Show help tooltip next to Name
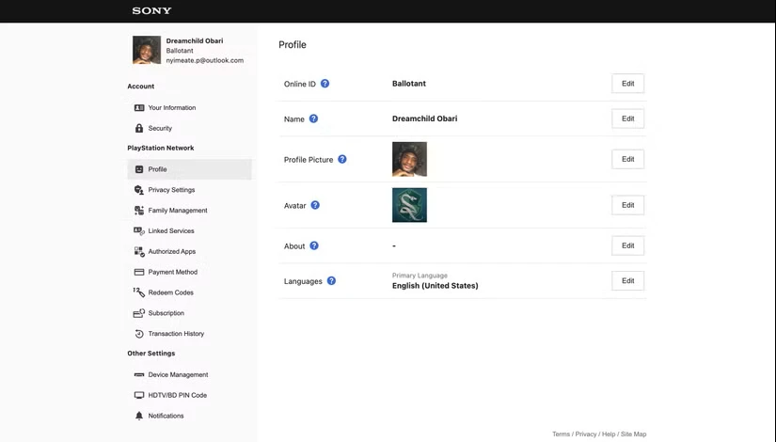Screen dimensions: 776x442 coord(313,118)
